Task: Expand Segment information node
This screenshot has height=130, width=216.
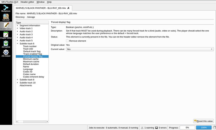Action: click(18, 25)
